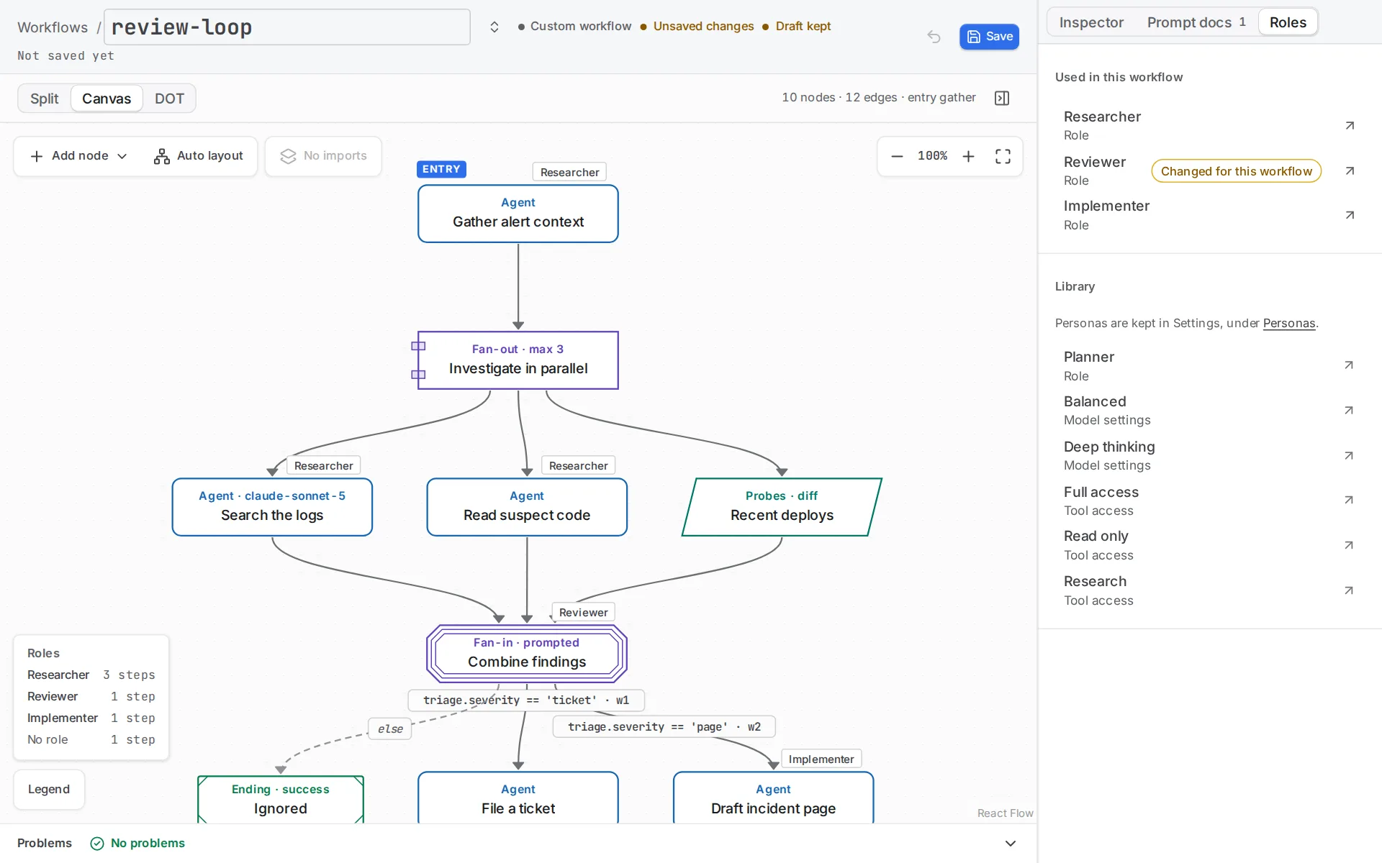Click the Reviewer role tag on canvas
Image resolution: width=1382 pixels, height=863 pixels.
(583, 613)
